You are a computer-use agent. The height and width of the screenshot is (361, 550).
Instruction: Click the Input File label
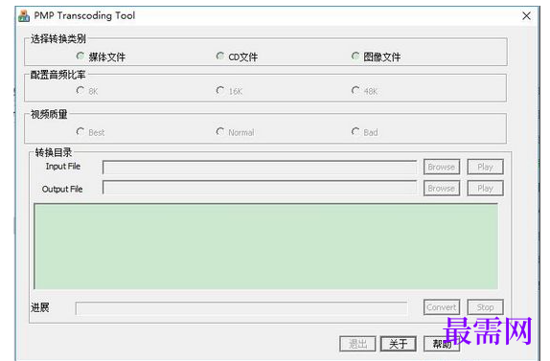(x=63, y=167)
